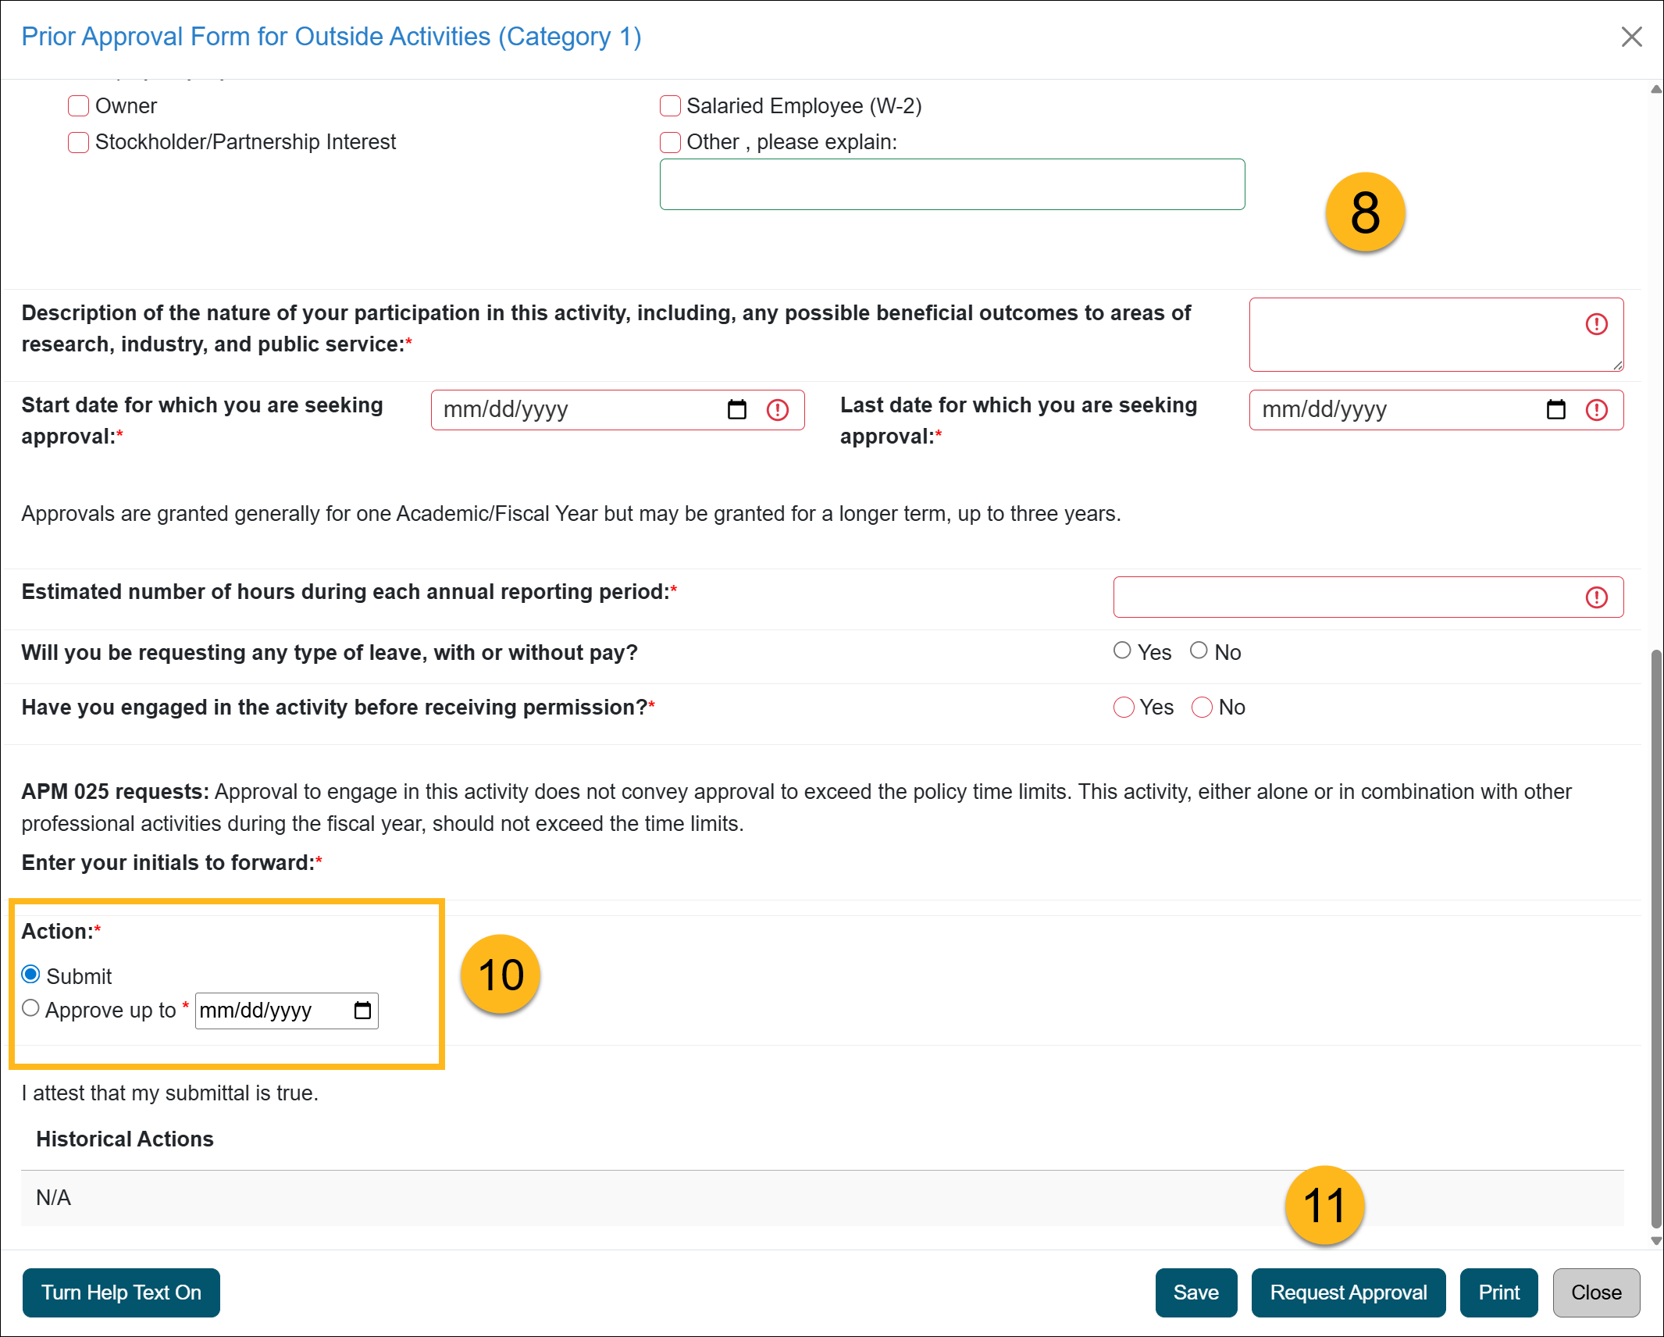The image size is (1664, 1337).
Task: Open last date calendar picker icon
Action: 1555,409
